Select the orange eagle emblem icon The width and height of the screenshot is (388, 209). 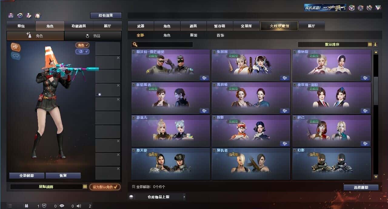pos(16,47)
